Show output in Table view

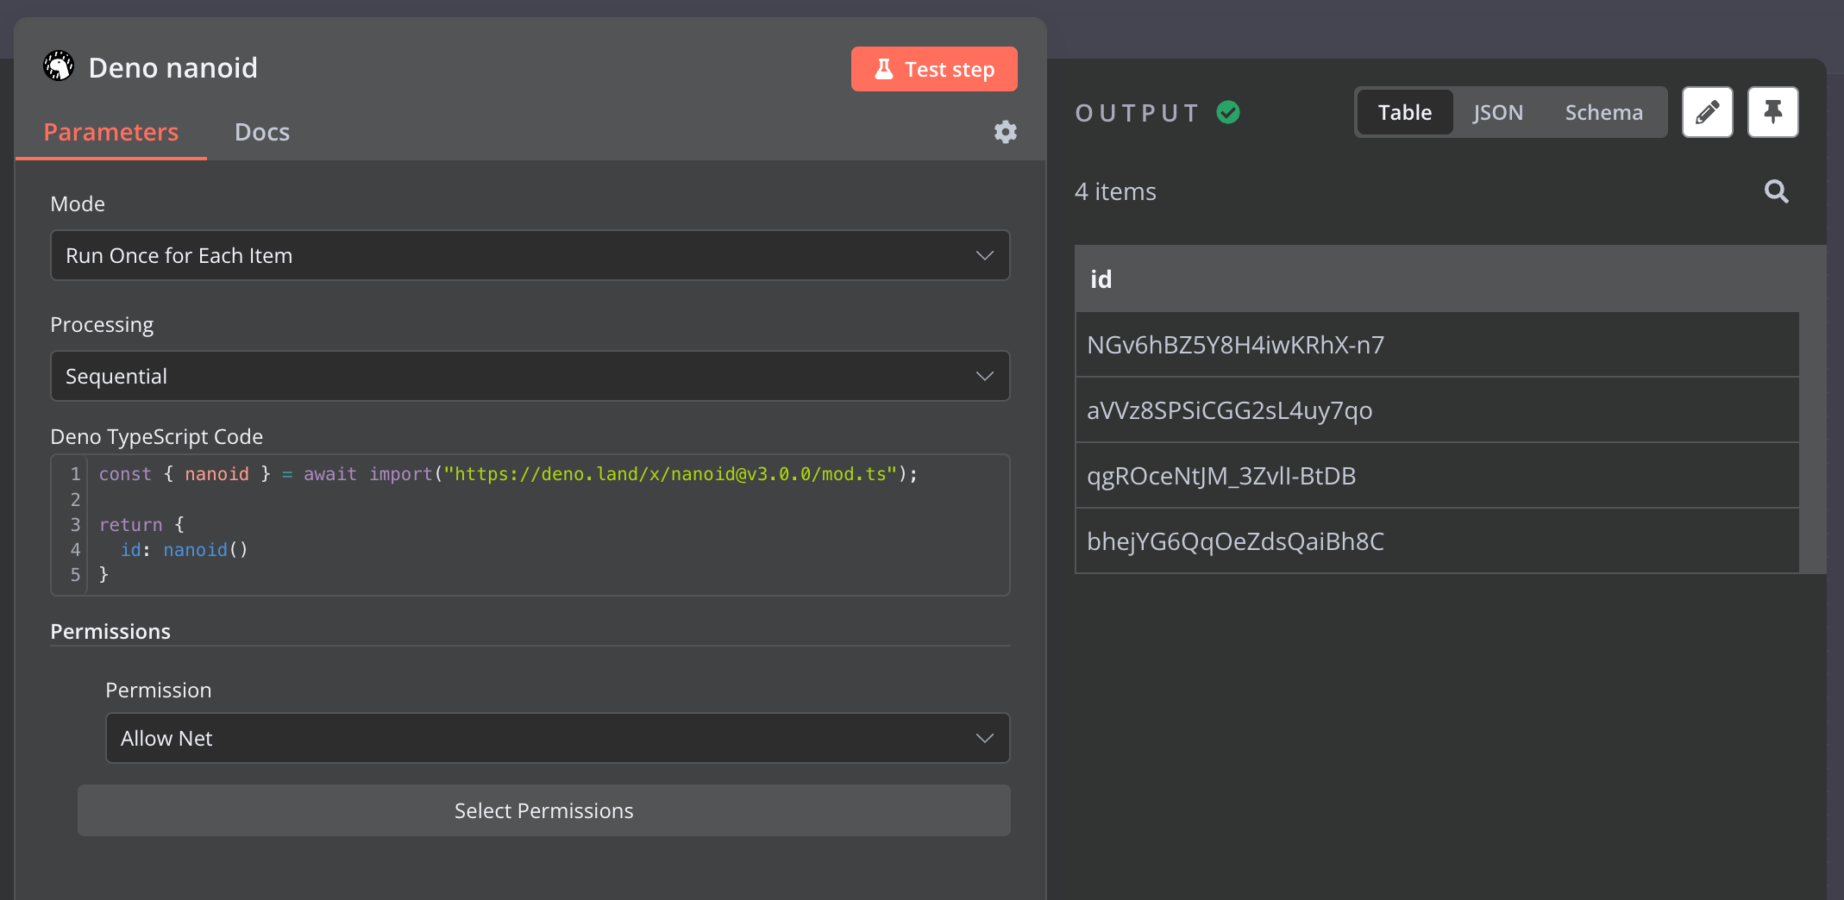pos(1405,112)
